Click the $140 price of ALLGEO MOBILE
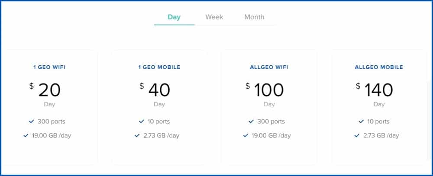Screen dimensions: 433x176 375,90
